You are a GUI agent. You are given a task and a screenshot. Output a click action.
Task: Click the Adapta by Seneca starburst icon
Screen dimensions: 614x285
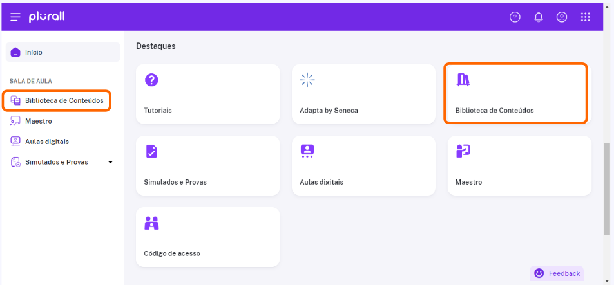(307, 80)
